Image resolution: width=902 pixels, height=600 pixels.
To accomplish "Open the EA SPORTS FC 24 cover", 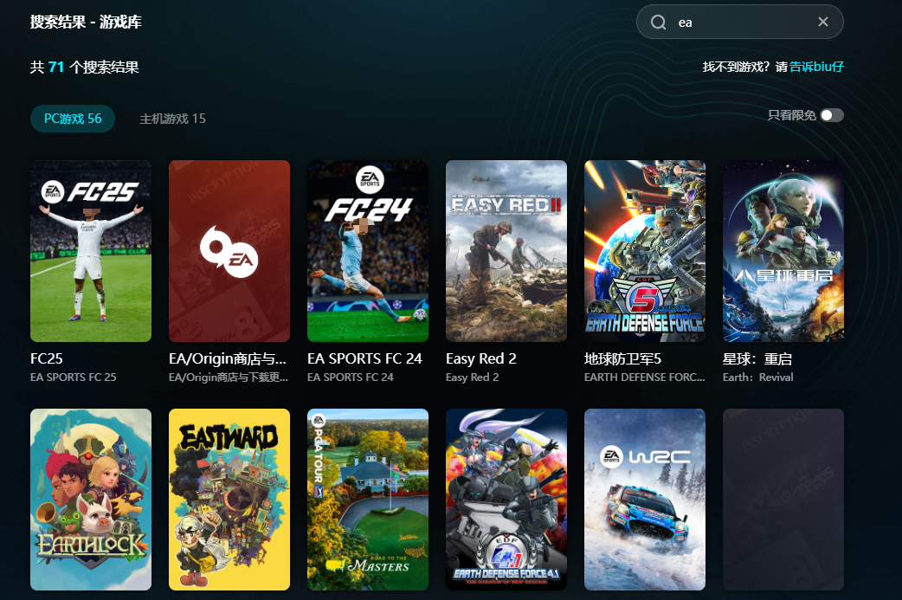I will 368,251.
